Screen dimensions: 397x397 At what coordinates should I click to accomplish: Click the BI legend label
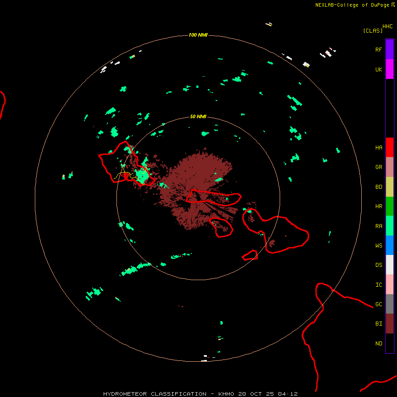point(378,324)
